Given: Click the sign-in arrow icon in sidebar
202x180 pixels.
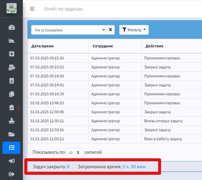Looking at the screenshot, I should pyautogui.click(x=12, y=161).
